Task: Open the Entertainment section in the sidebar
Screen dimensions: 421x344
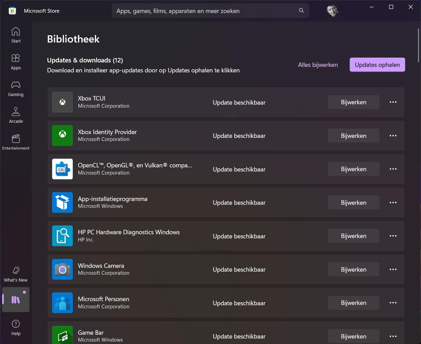Action: coord(15,142)
